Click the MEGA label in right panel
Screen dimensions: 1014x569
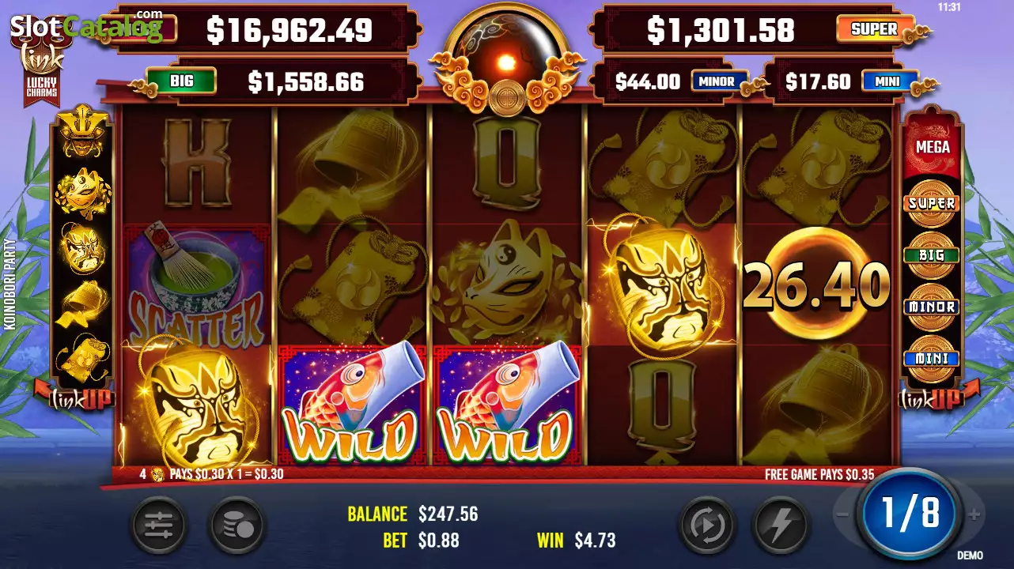933,147
